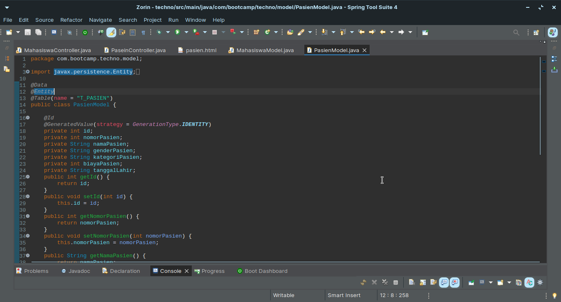Switch to the Java perspective icon top-right
Screen dimensions: 561x302
pyautogui.click(x=552, y=32)
